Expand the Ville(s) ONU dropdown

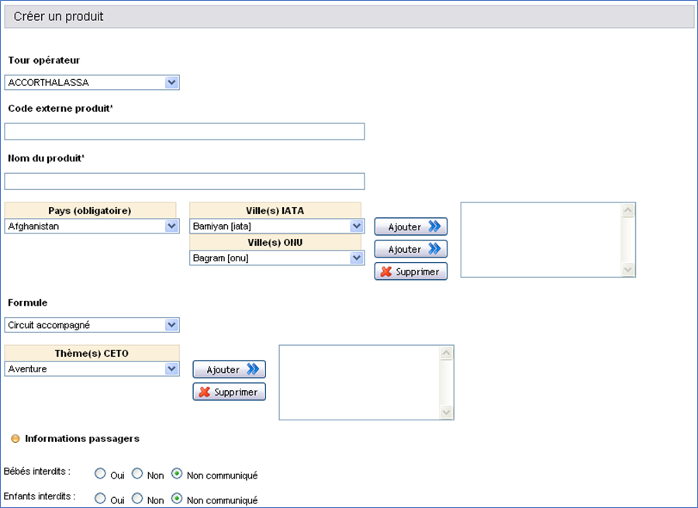[356, 258]
